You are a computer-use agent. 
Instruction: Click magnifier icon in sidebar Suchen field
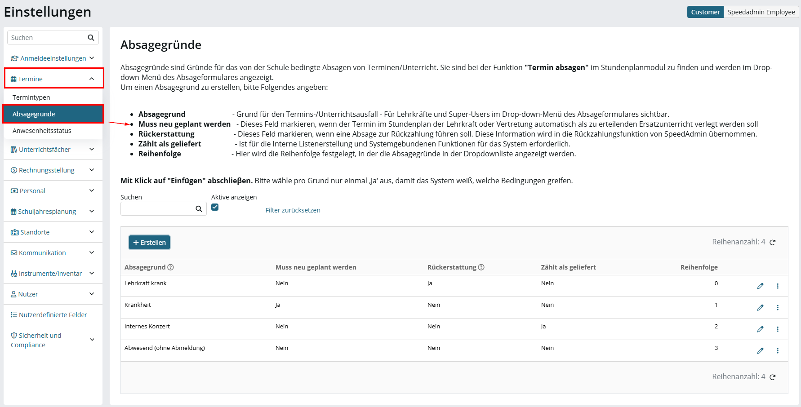(x=91, y=38)
